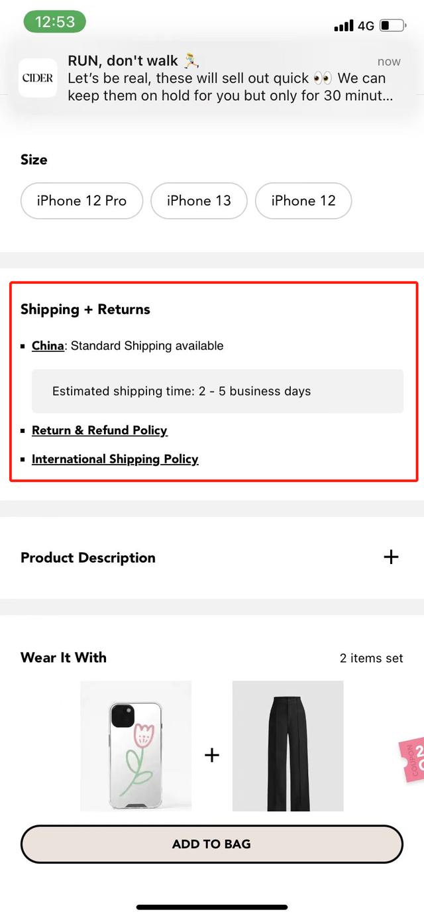Viewport: 424px width, 918px height.
Task: Tap the CIDER app notification icon
Action: (38, 78)
